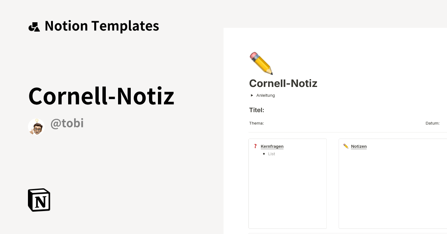The image size is (447, 234).
Task: Click the Cornell-Notiz template title
Action: click(x=101, y=95)
